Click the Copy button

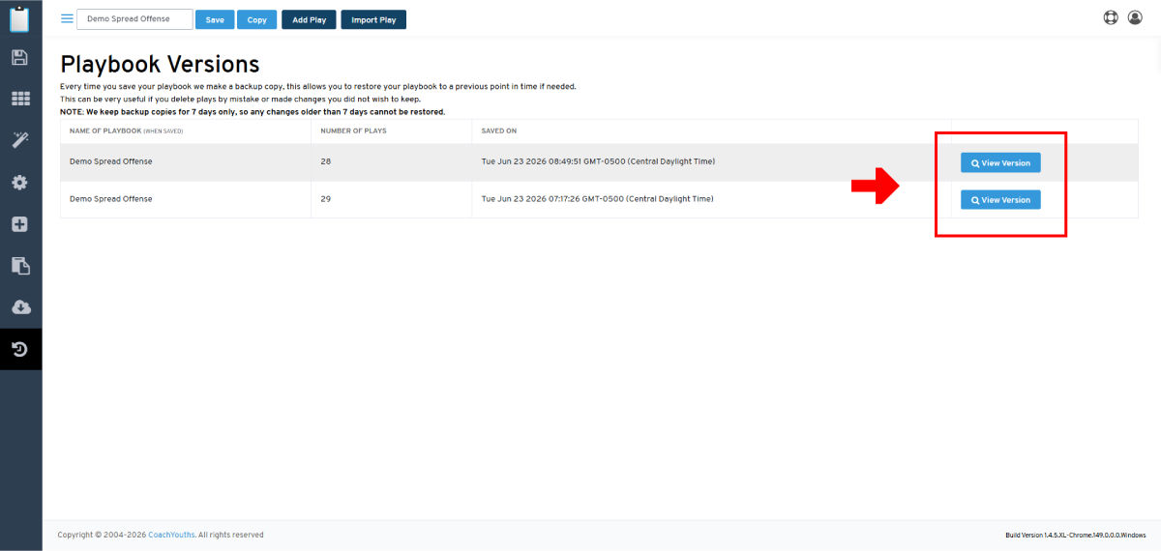click(257, 19)
